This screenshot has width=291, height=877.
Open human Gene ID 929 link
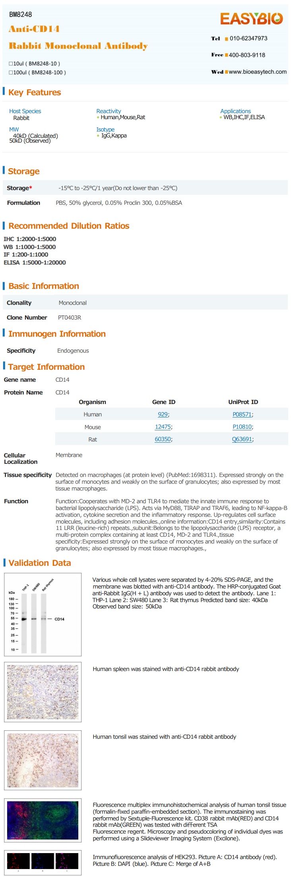point(163,414)
